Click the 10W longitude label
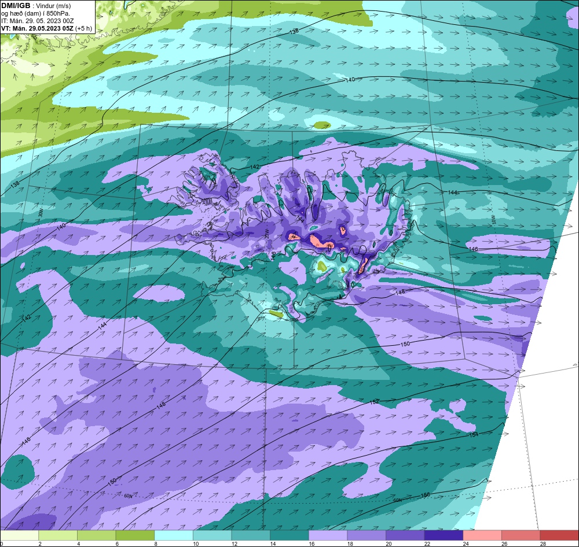Viewport: 579px width, 547px height. [493, 220]
